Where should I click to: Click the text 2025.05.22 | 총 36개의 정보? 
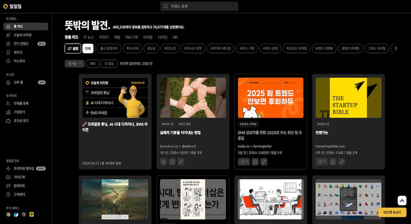102,163
